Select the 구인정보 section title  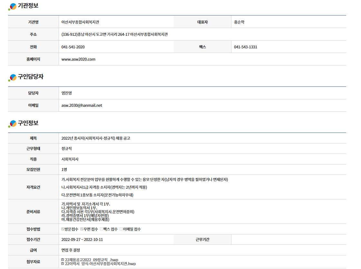pyautogui.click(x=28, y=123)
